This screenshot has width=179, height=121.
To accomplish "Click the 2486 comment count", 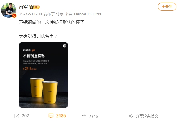I will coord(61,116).
